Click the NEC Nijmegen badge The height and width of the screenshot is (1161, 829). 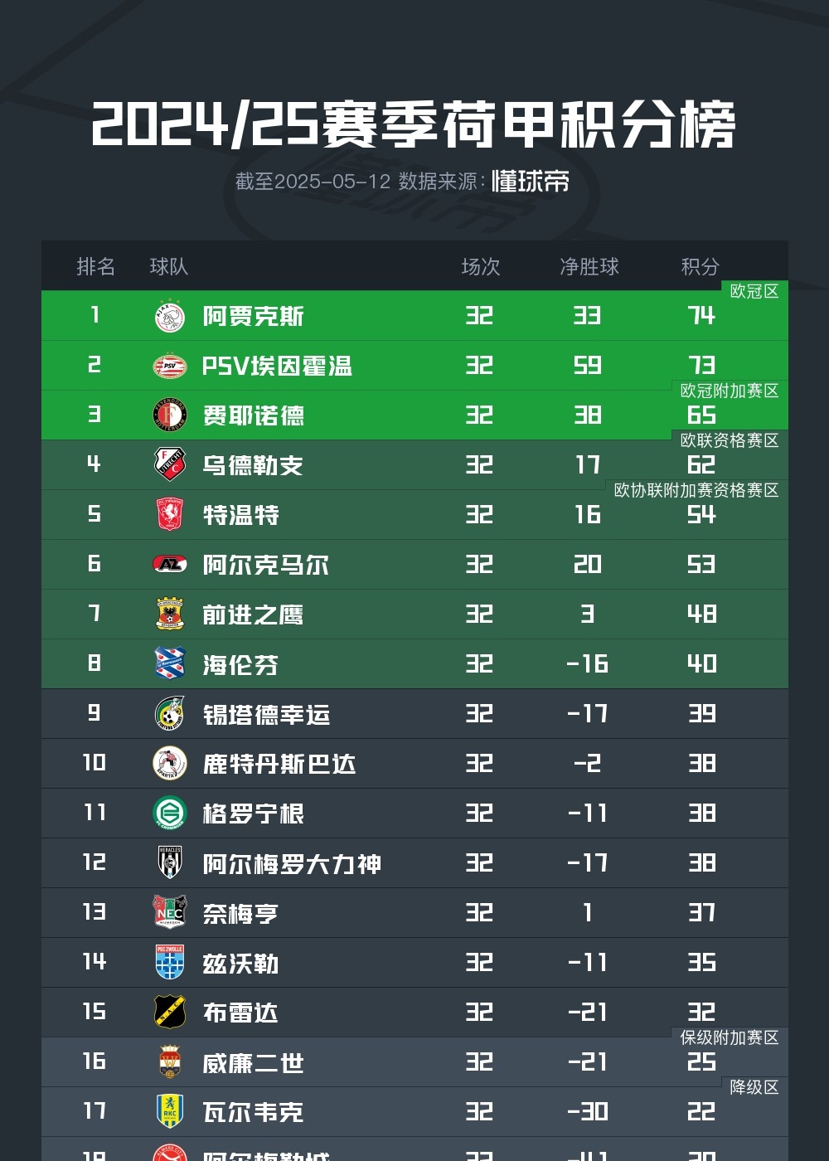click(170, 912)
